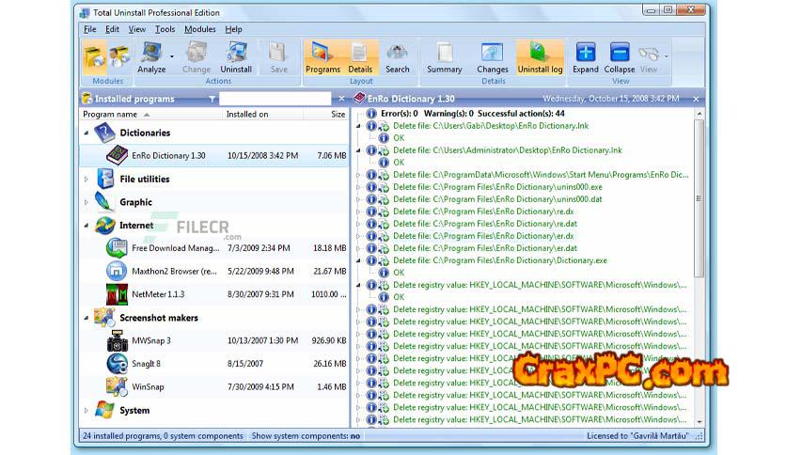The image size is (786, 455).
Task: Click the unins000.dat delete file log line
Action: click(x=497, y=199)
